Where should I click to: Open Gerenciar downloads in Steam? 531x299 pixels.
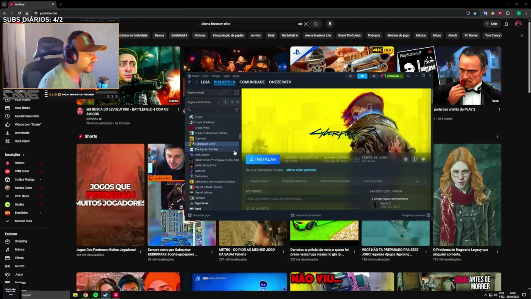point(306,215)
